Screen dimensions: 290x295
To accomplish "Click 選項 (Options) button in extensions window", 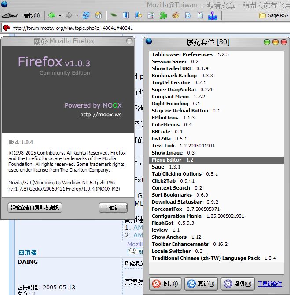I will tap(238, 284).
